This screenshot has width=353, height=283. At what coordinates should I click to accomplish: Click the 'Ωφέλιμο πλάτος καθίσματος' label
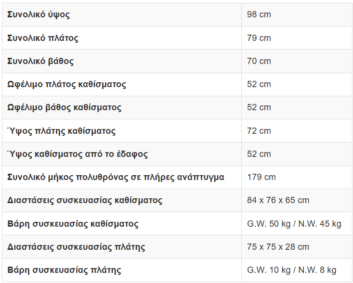[66, 84]
